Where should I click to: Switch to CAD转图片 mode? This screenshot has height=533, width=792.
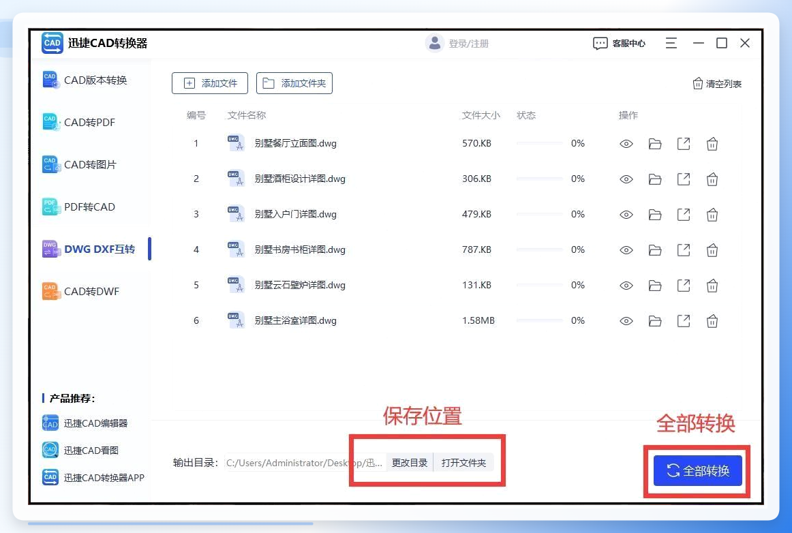coord(79,165)
